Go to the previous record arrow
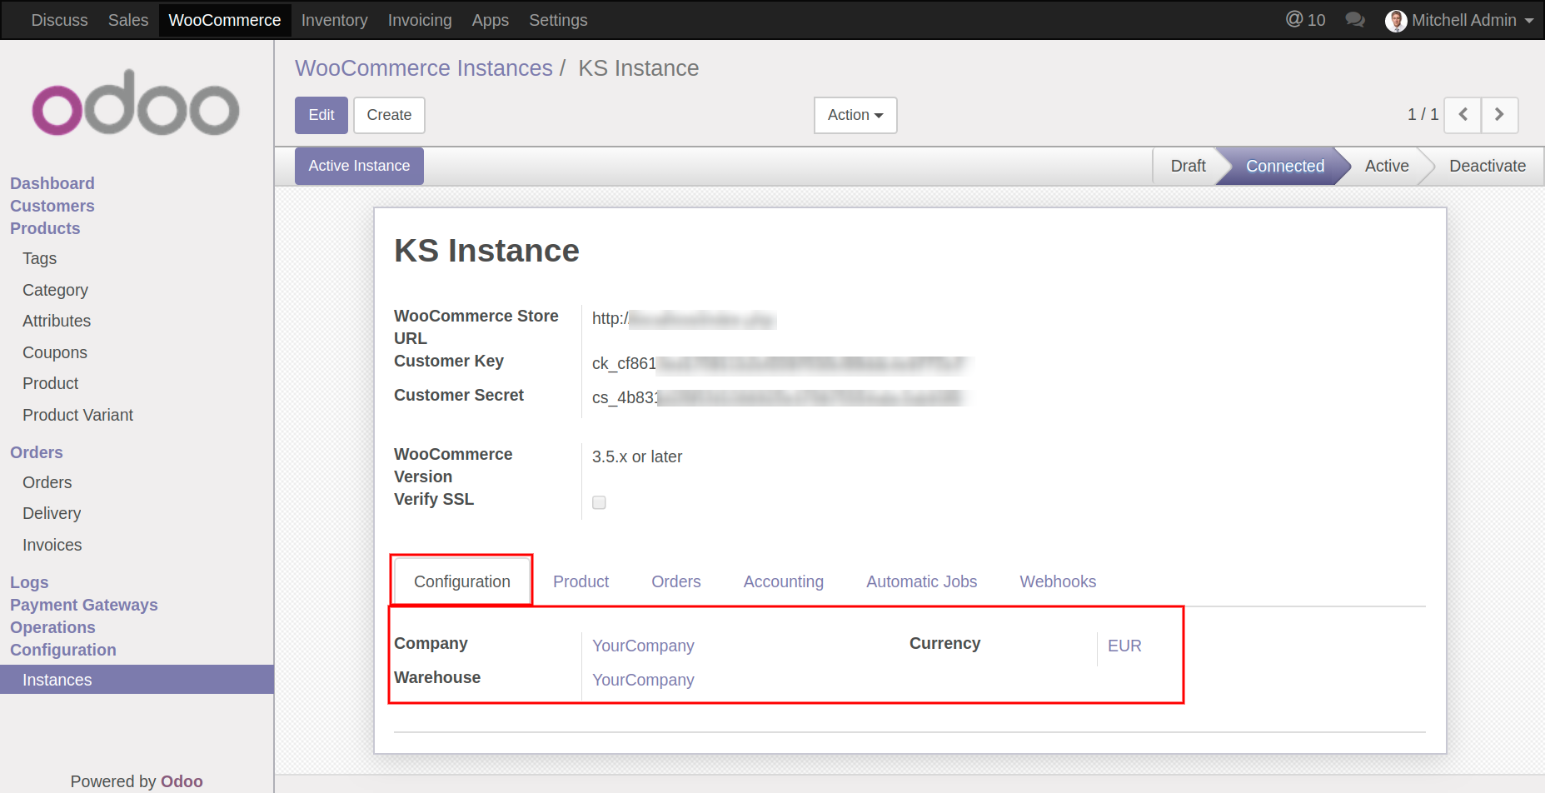 click(1463, 115)
